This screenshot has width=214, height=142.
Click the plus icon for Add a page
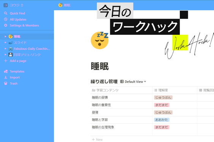pos(6,61)
